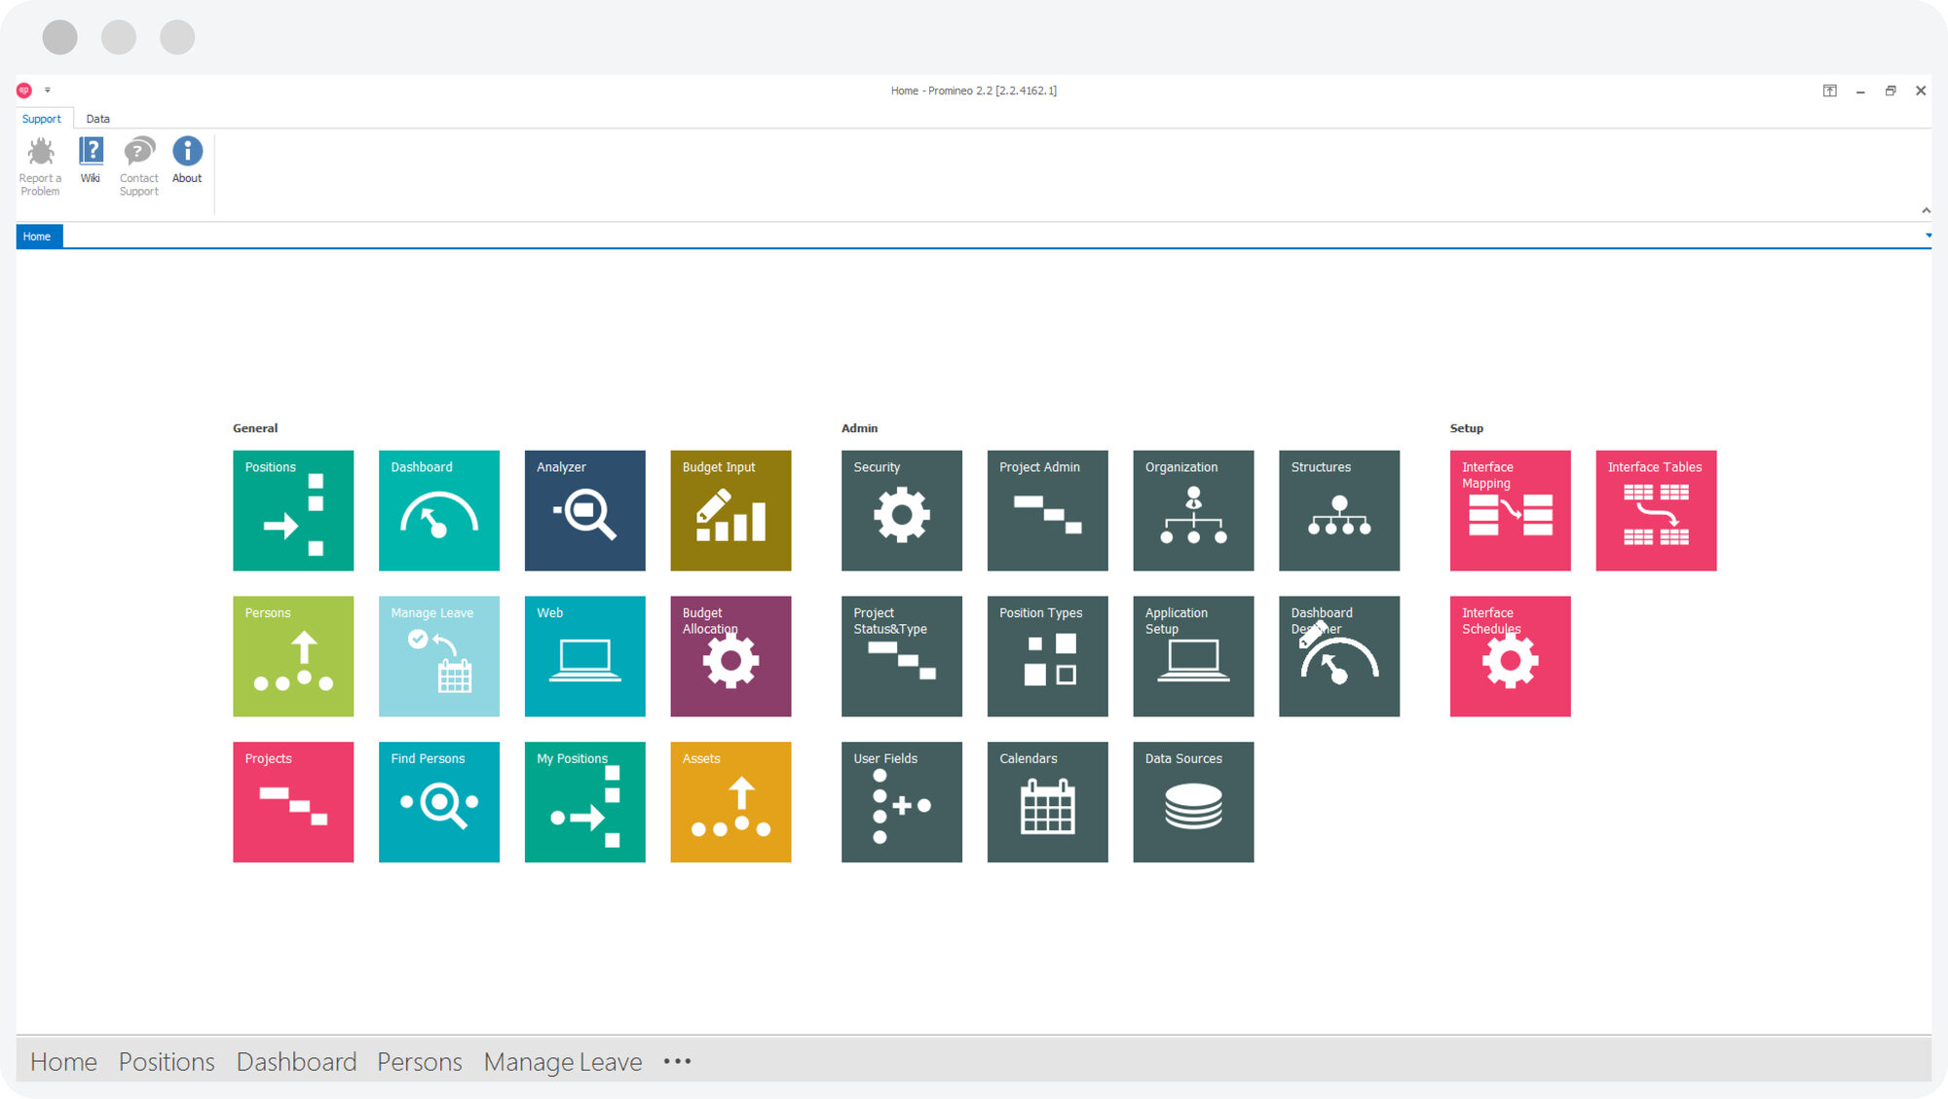This screenshot has width=1948, height=1099.
Task: Open the User Fields tile
Action: pos(902,802)
